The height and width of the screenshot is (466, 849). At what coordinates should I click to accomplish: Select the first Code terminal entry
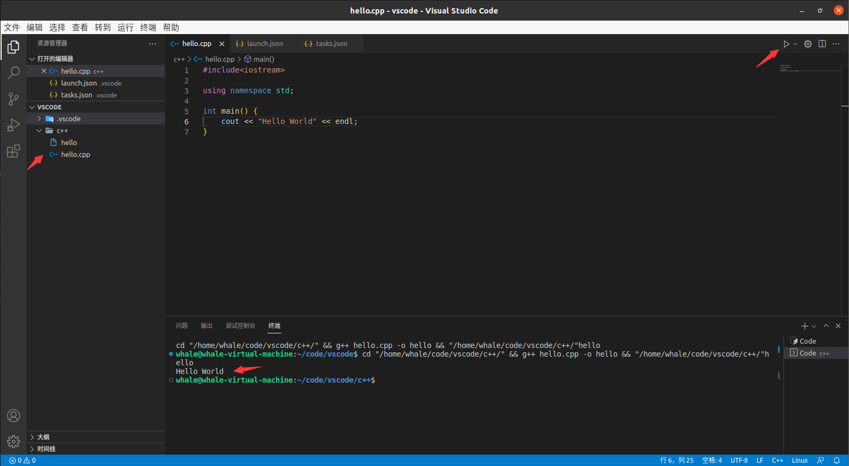click(816, 341)
